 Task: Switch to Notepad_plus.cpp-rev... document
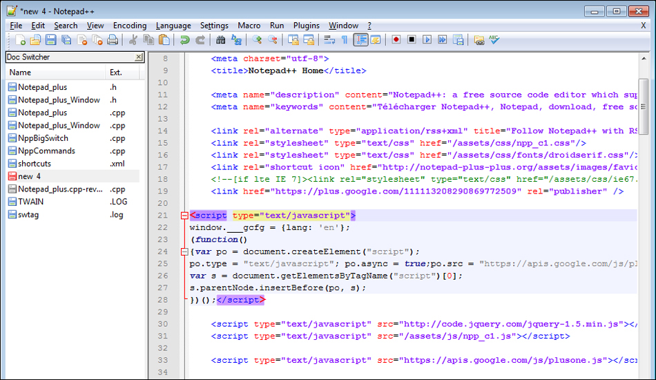[x=73, y=189]
